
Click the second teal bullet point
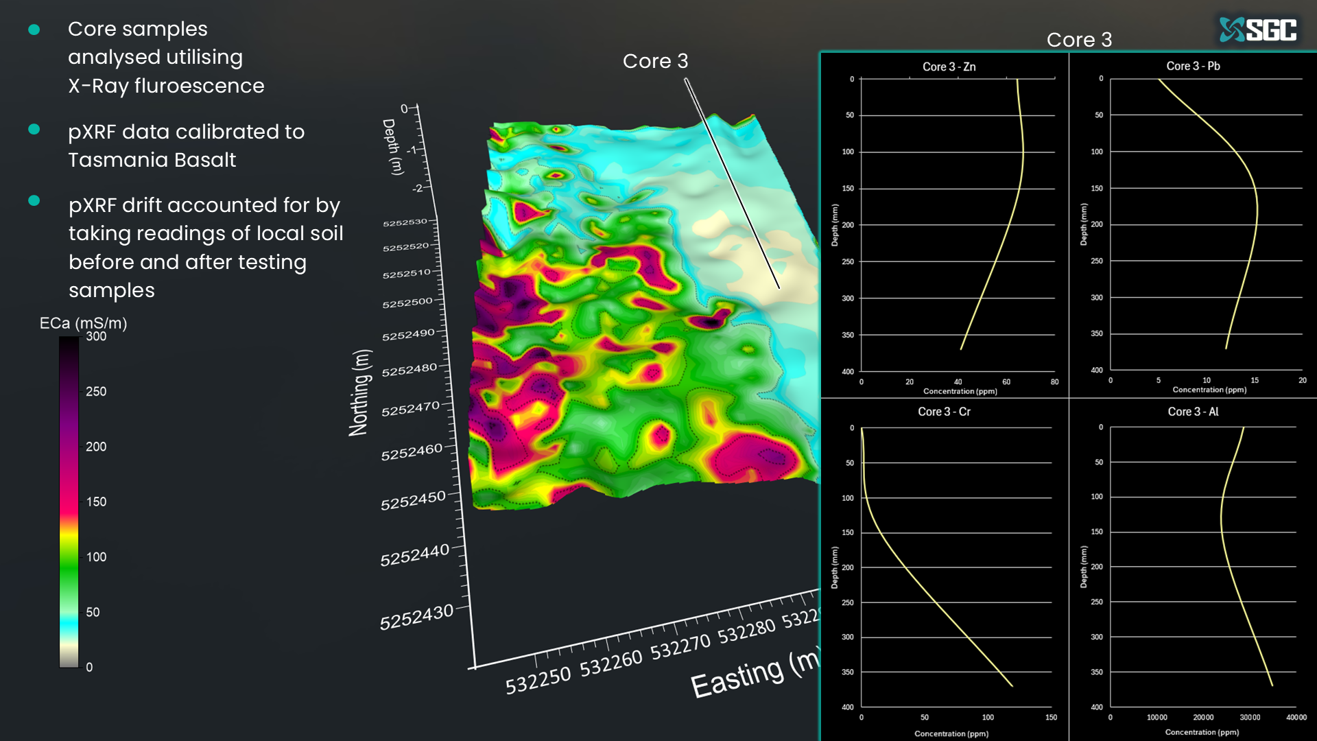point(34,130)
